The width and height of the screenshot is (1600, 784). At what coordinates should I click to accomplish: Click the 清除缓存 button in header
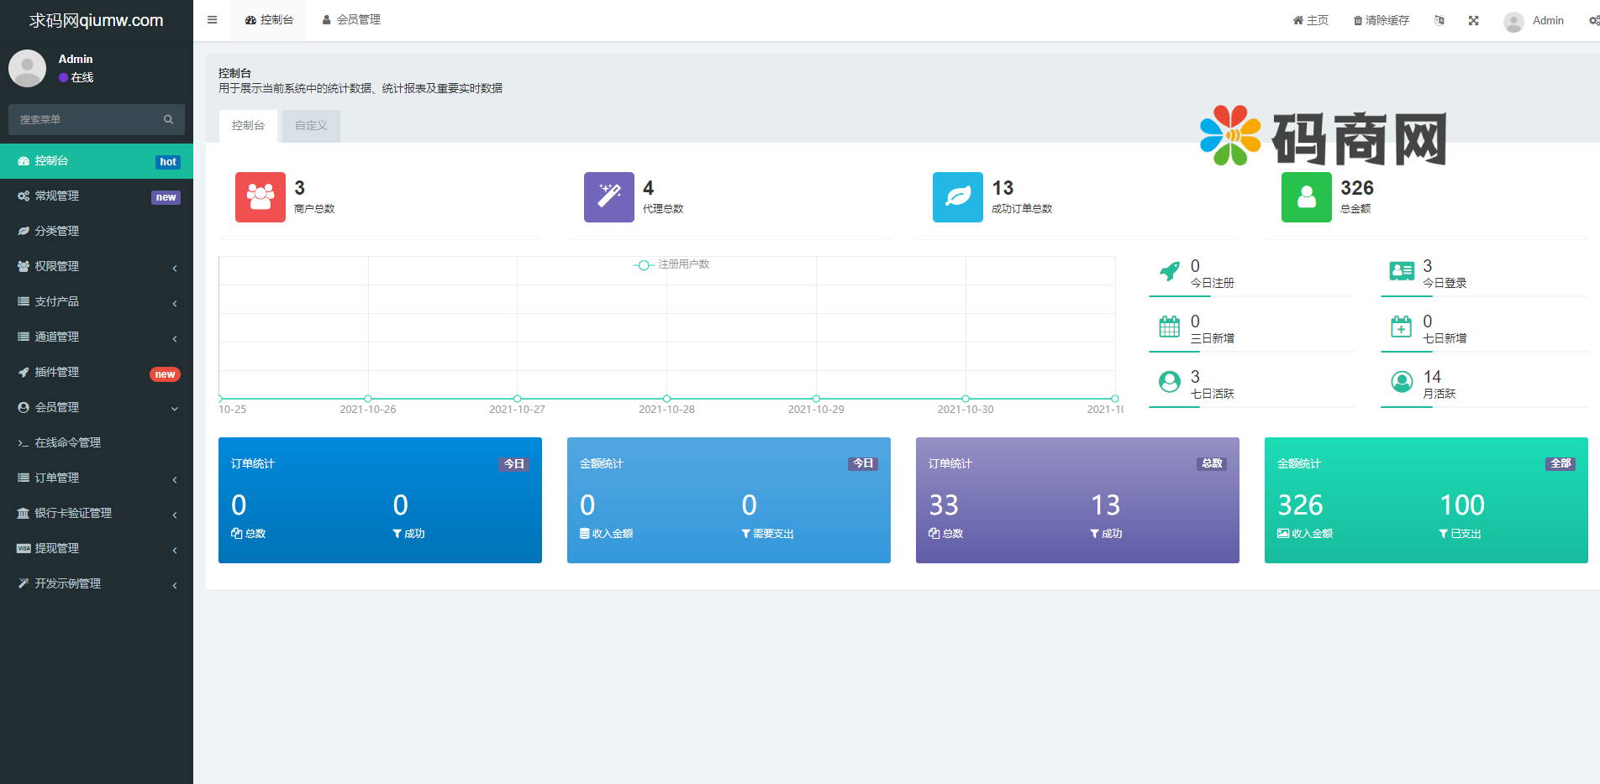point(1381,21)
